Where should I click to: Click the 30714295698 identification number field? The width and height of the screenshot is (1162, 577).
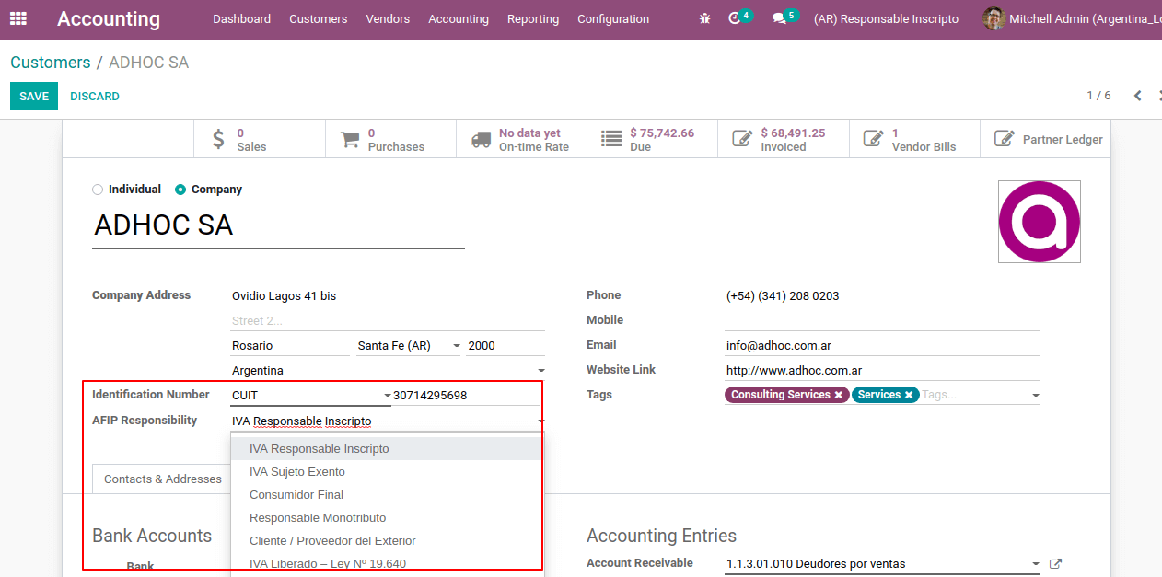[x=466, y=396]
